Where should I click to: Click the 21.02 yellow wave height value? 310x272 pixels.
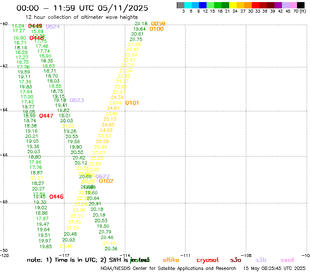pos(68,126)
